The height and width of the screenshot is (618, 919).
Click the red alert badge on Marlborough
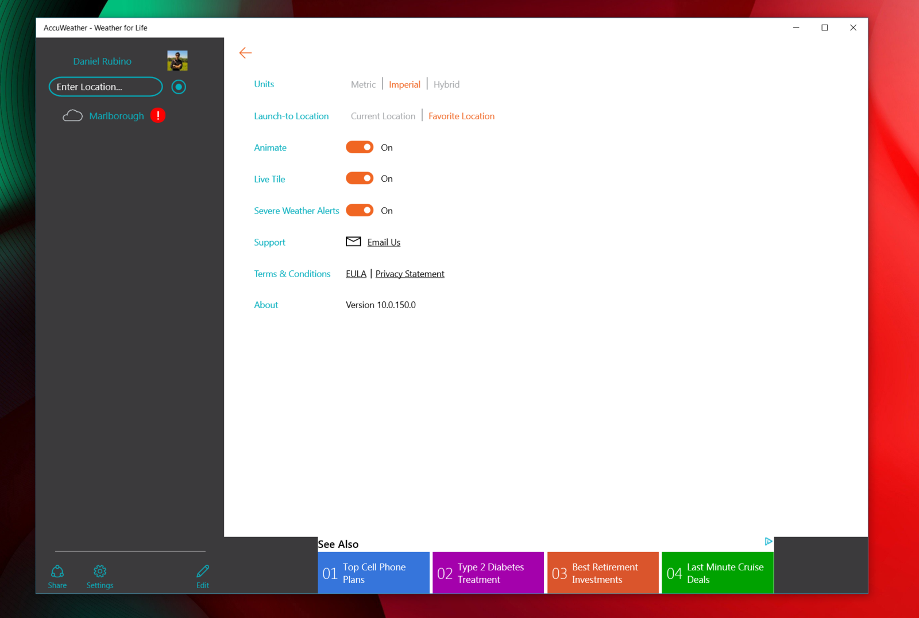[x=157, y=115]
